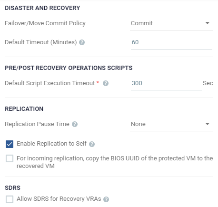Expand the Failover/Move Commit Policy dropdown arrow
Screen dimensions: 218x207
(x=208, y=23)
